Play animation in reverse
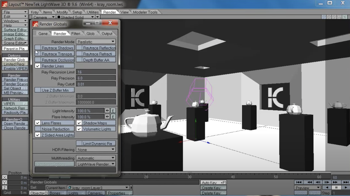The width and height of the screenshot is (350, 196). (x=327, y=188)
